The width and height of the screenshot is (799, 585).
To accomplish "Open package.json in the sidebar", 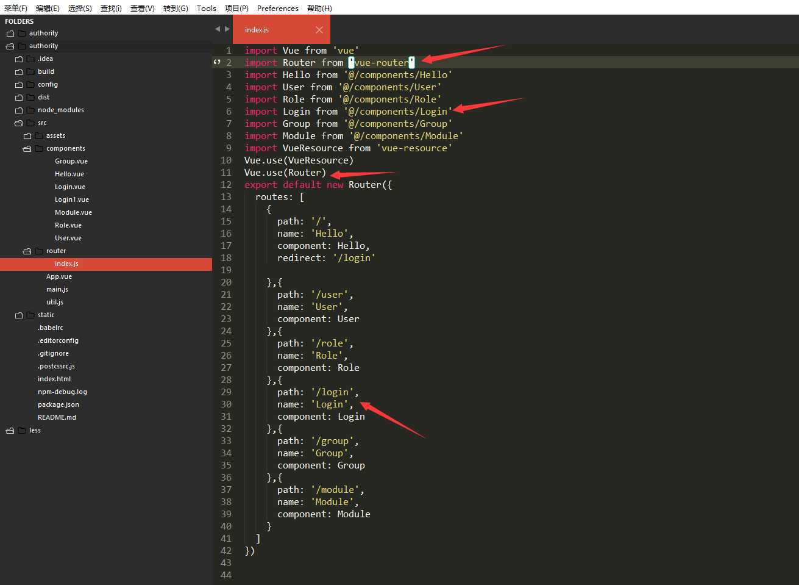I will pyautogui.click(x=59, y=405).
